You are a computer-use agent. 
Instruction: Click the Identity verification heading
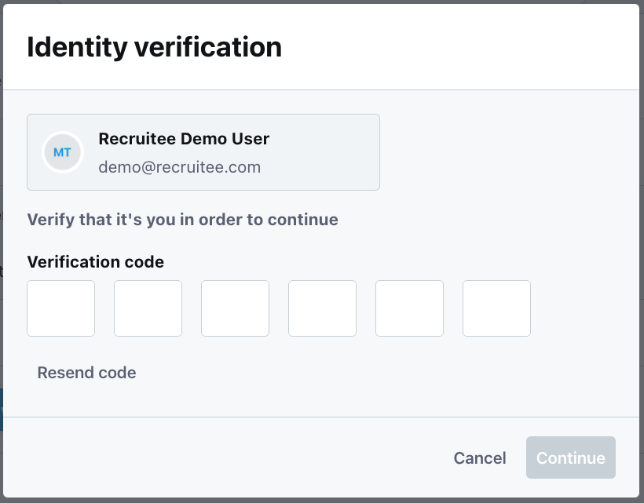point(154,47)
